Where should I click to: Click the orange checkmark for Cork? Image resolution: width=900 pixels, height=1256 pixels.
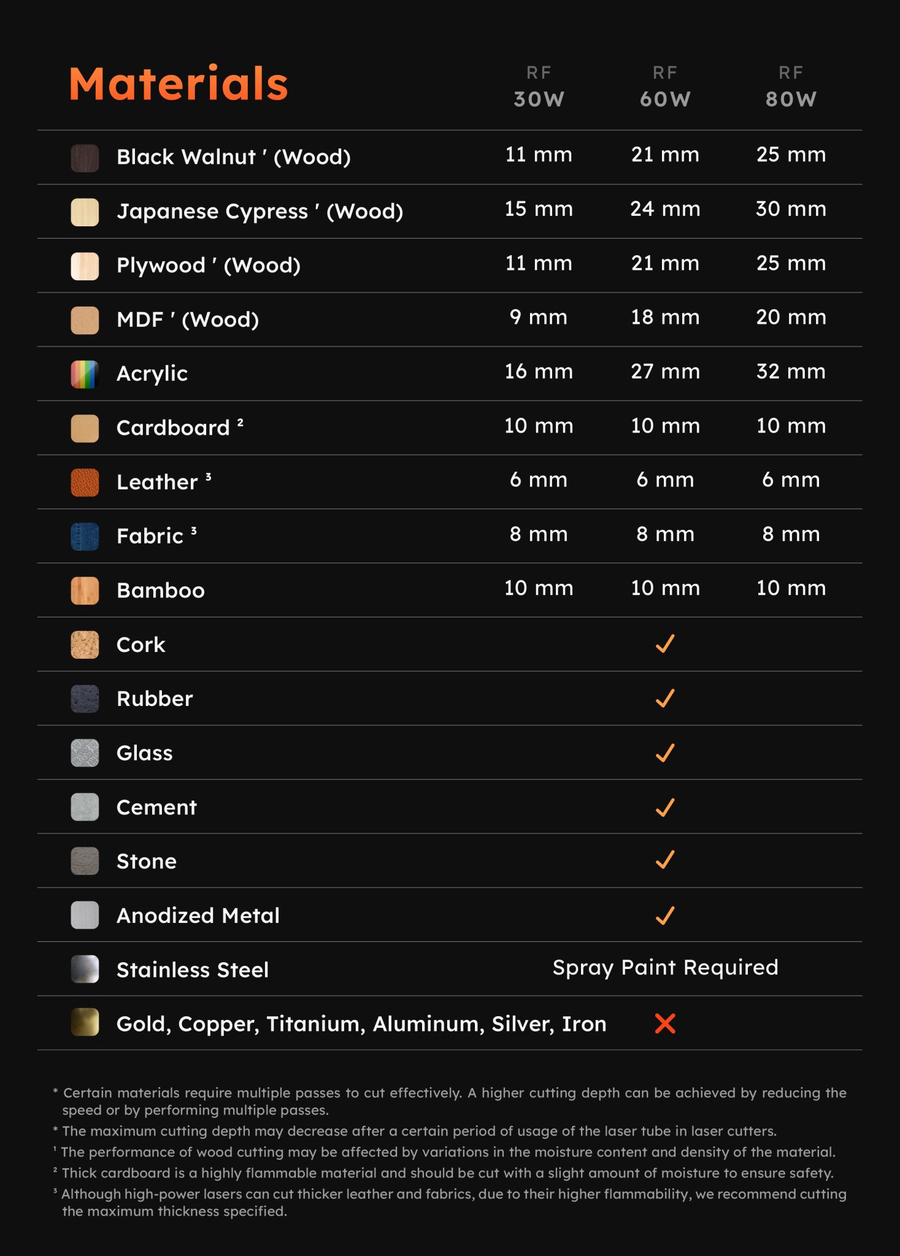pyautogui.click(x=665, y=644)
